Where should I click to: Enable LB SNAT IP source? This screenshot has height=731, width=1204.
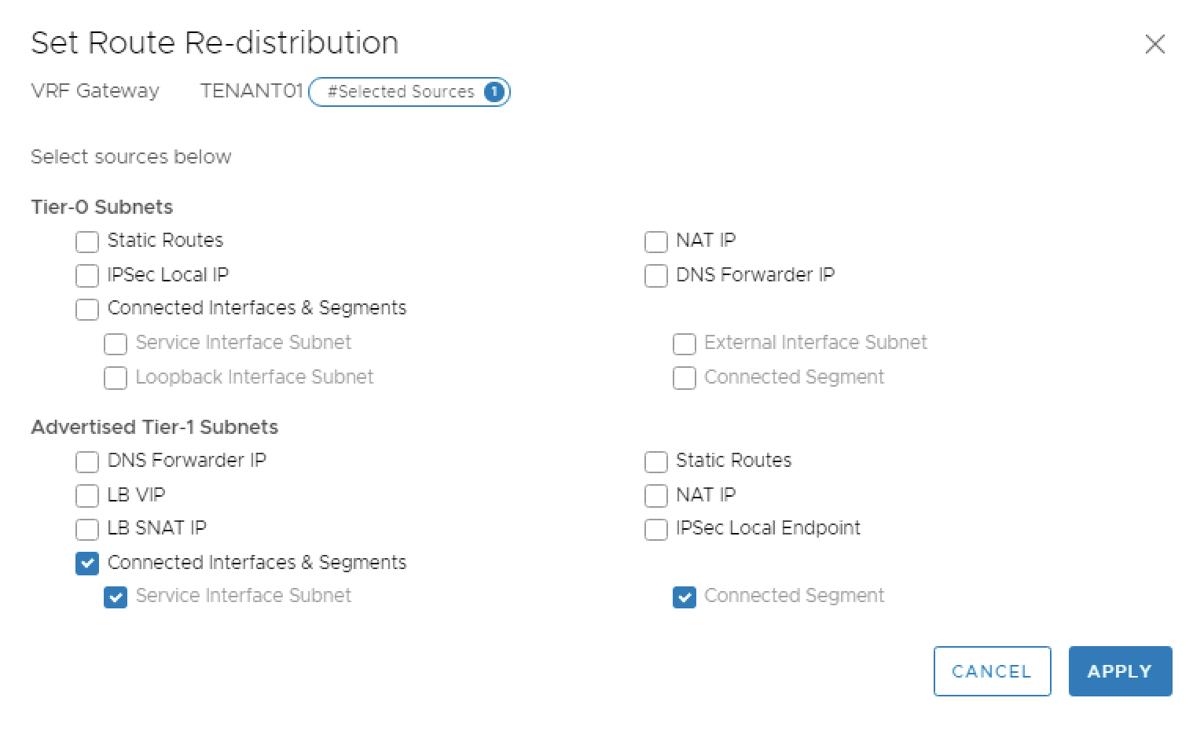(x=87, y=529)
